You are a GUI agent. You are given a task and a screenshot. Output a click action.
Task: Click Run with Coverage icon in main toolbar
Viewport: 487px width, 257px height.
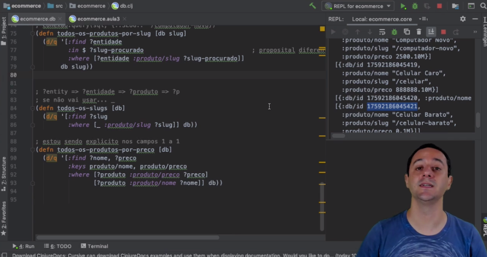(x=427, y=6)
